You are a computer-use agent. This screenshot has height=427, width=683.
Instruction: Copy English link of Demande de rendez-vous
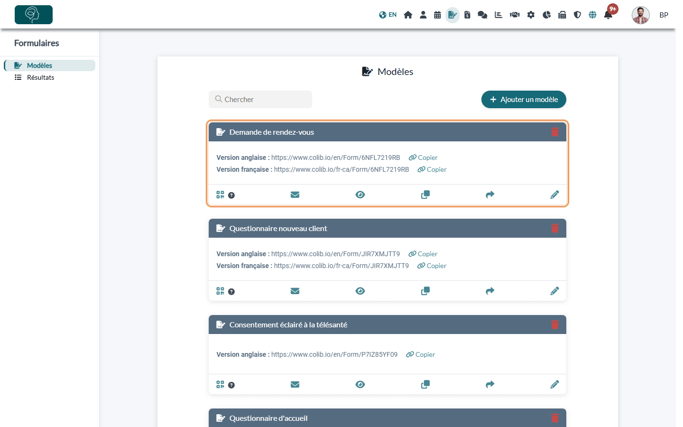point(423,158)
